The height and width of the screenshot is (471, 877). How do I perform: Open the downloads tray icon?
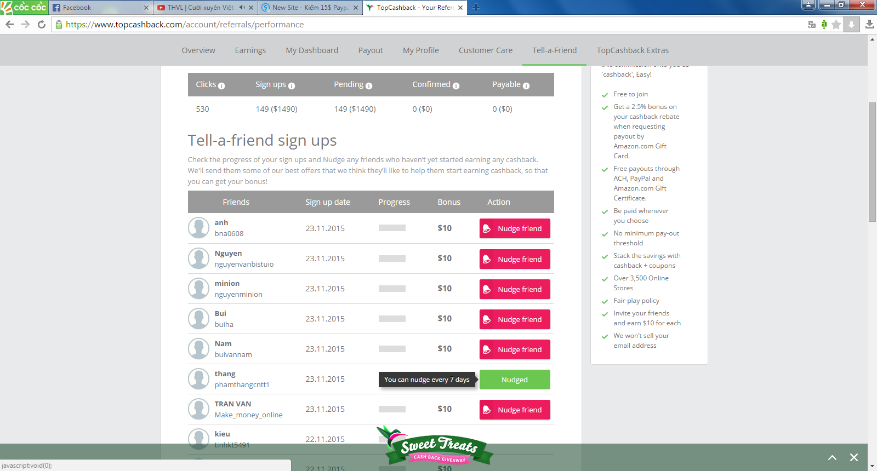pos(869,24)
